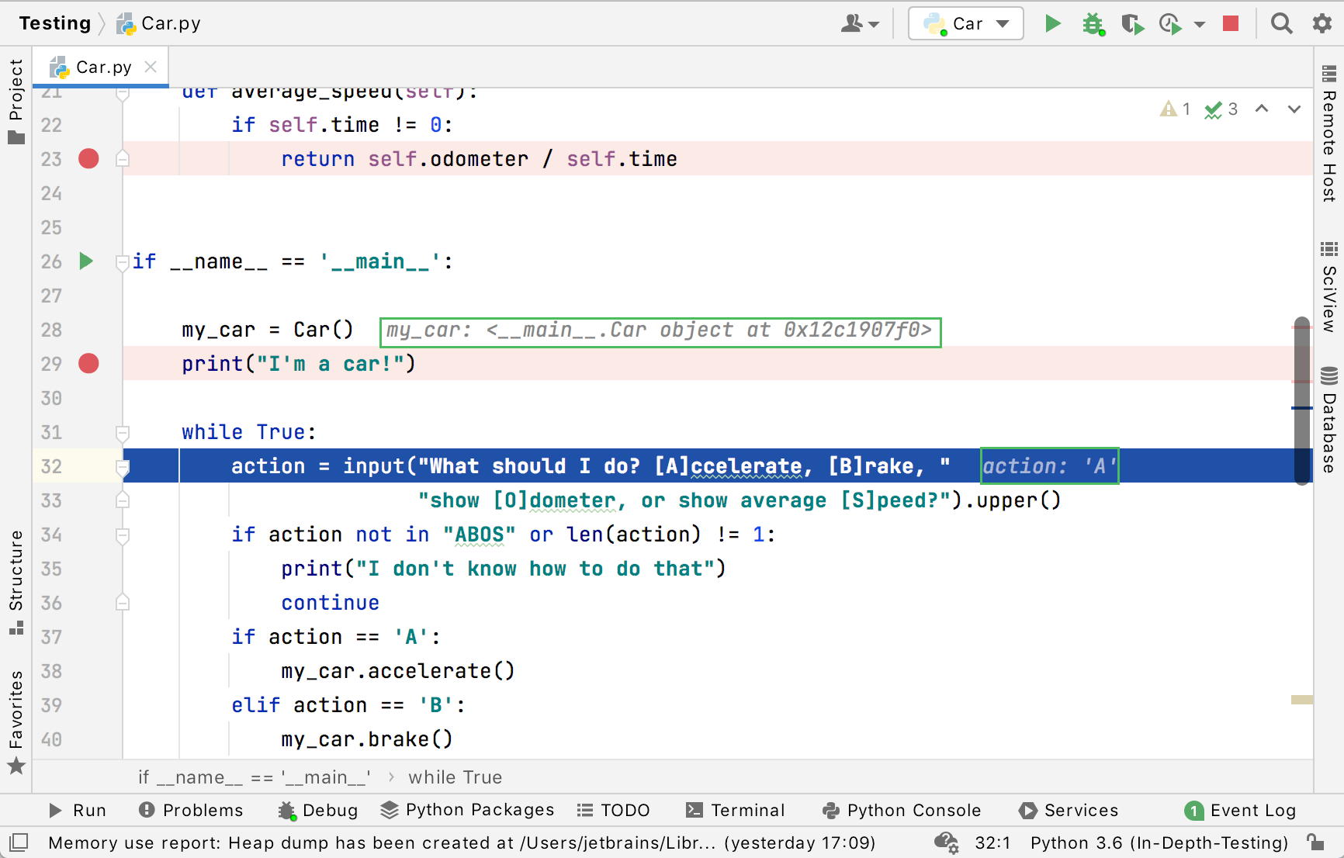Screen dimensions: 1344x858
Task: Remove the breakpoint on line 29
Action: pyautogui.click(x=88, y=363)
